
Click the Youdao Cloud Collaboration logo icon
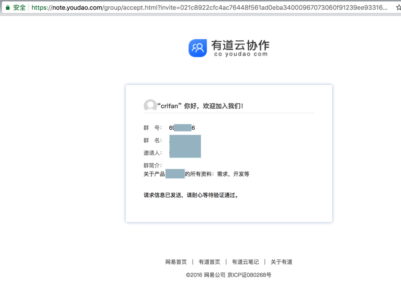coord(198,48)
